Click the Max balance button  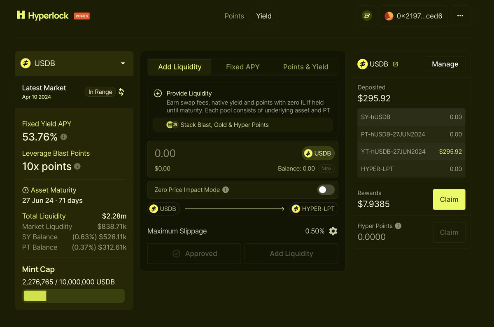coord(326,168)
